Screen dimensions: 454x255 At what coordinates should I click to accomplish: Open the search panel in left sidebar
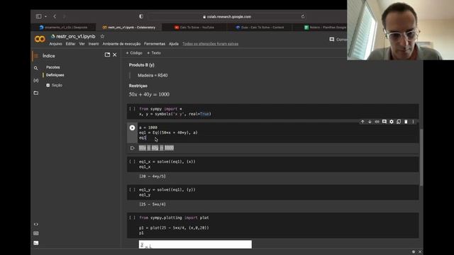pyautogui.click(x=36, y=68)
